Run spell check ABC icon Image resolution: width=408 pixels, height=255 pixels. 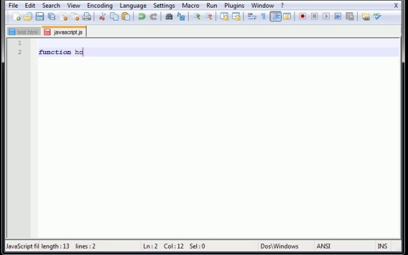377,17
